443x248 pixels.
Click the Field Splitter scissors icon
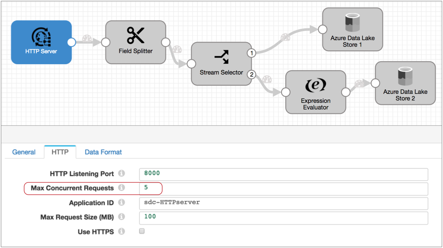[136, 36]
